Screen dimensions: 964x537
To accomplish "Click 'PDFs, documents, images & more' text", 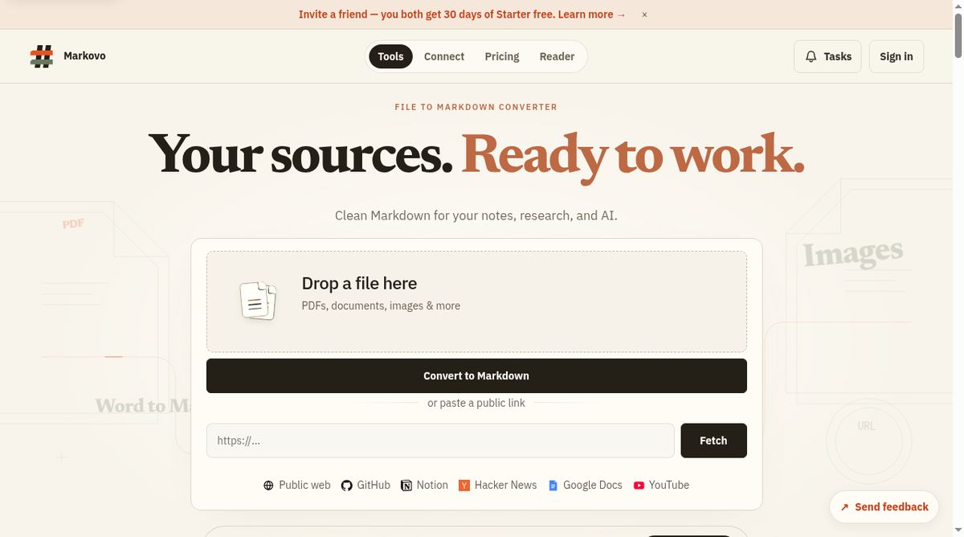I will 381,306.
